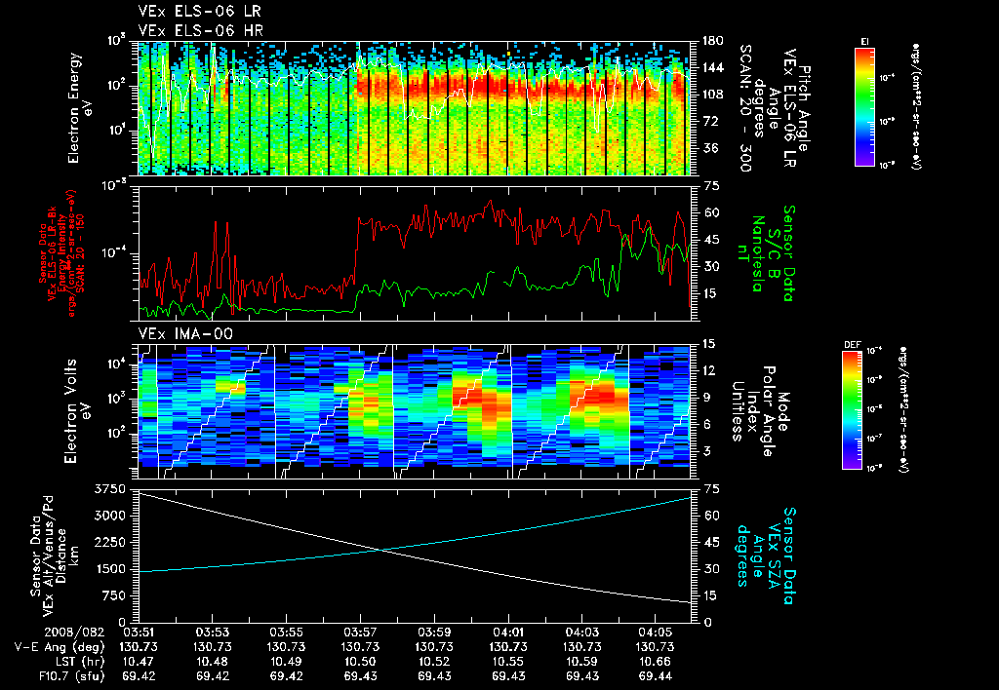
Task: Click the pitch angle tick '180'
Action: tap(712, 41)
